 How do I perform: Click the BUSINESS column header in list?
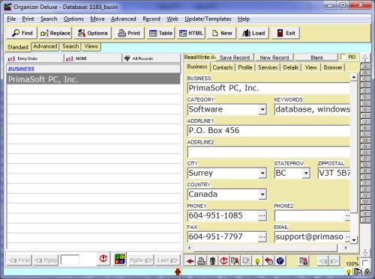coord(93,69)
